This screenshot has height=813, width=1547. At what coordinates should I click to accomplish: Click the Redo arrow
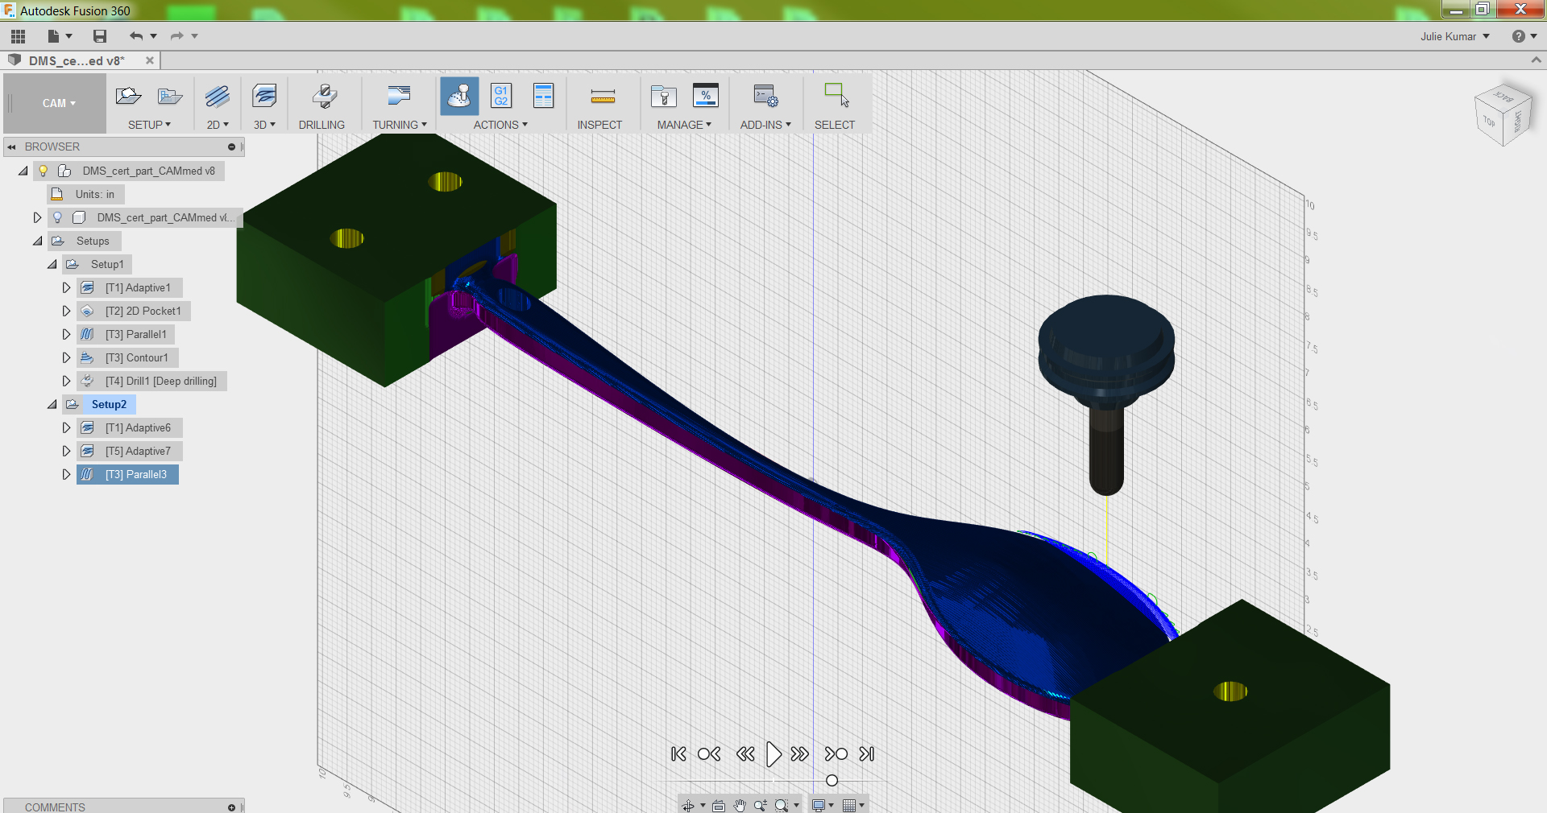click(177, 36)
